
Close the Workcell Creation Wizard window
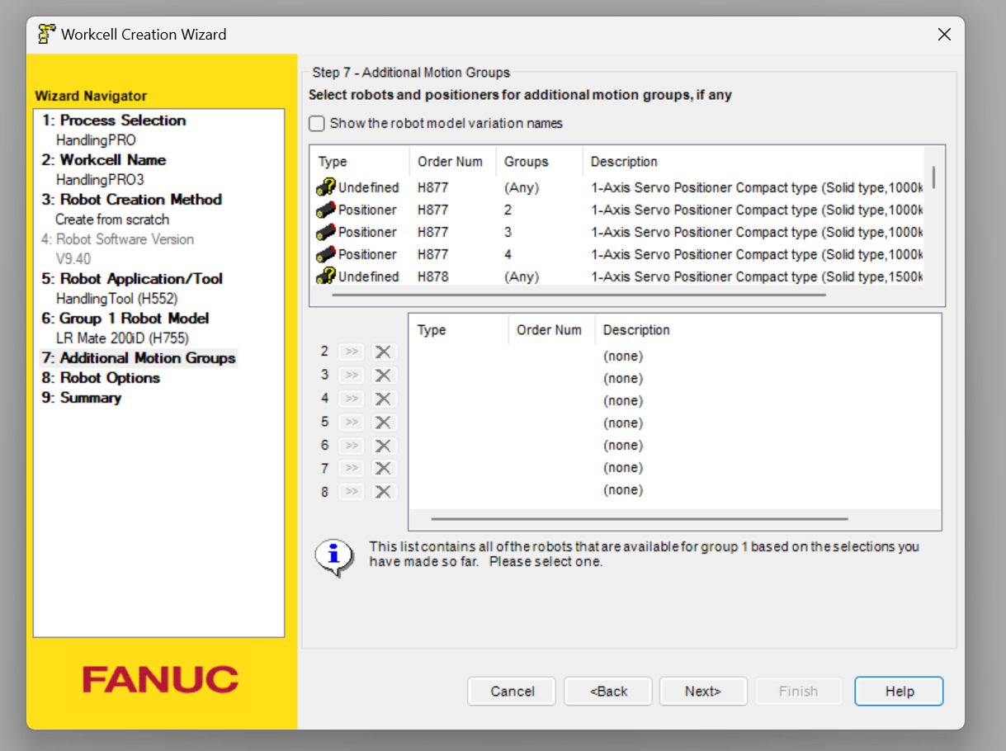click(x=944, y=35)
